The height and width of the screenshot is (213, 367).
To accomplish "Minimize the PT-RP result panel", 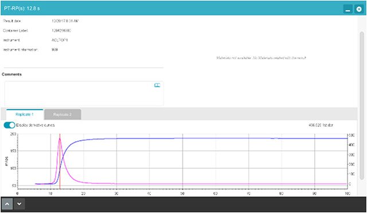I will click(x=348, y=9).
